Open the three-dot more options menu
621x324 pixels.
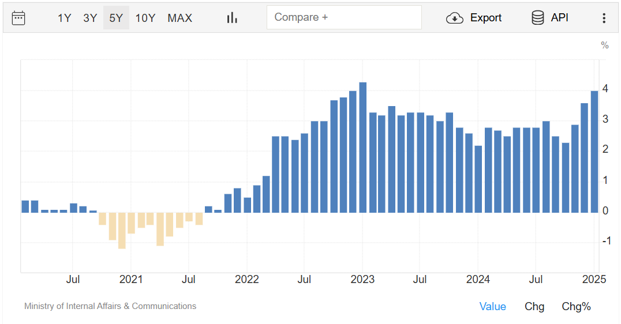click(604, 18)
